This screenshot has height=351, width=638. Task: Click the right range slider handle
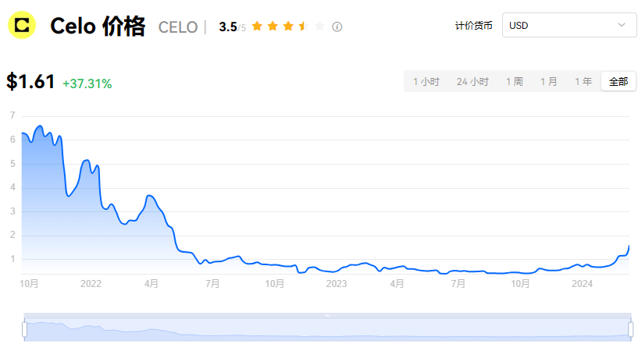pyautogui.click(x=631, y=329)
